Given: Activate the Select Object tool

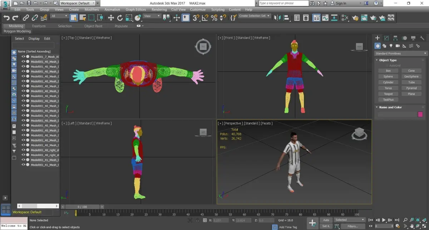Looking at the screenshot, I should pos(74,17).
